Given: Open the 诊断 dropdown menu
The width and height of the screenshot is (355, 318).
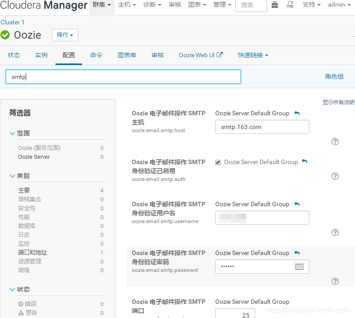Looking at the screenshot, I should point(152,5).
